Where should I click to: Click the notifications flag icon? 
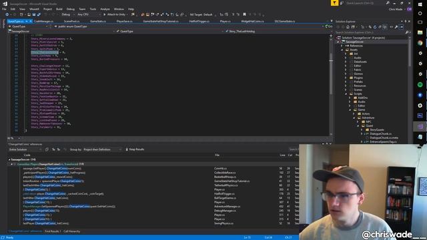334,3
